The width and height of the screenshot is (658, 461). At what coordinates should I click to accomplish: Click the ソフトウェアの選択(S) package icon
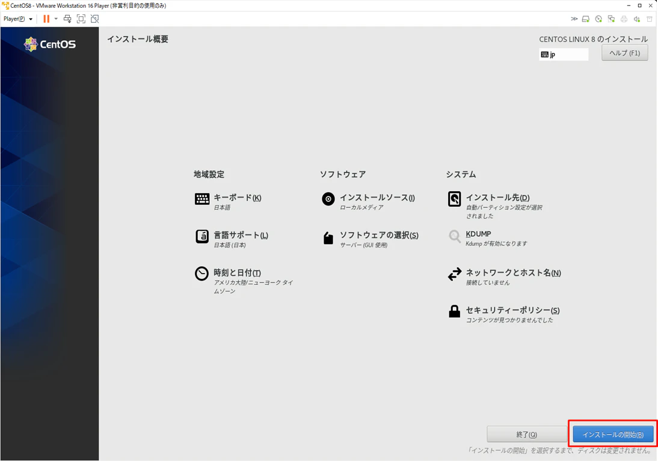click(x=328, y=238)
